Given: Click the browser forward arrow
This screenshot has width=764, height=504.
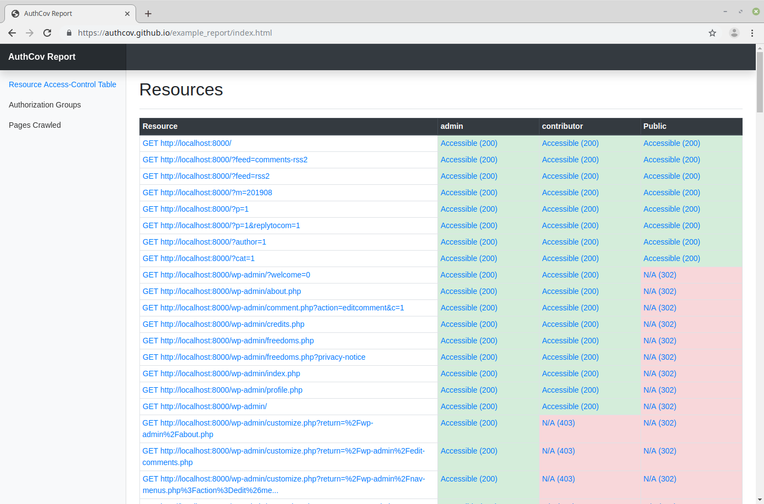Looking at the screenshot, I should 30,33.
